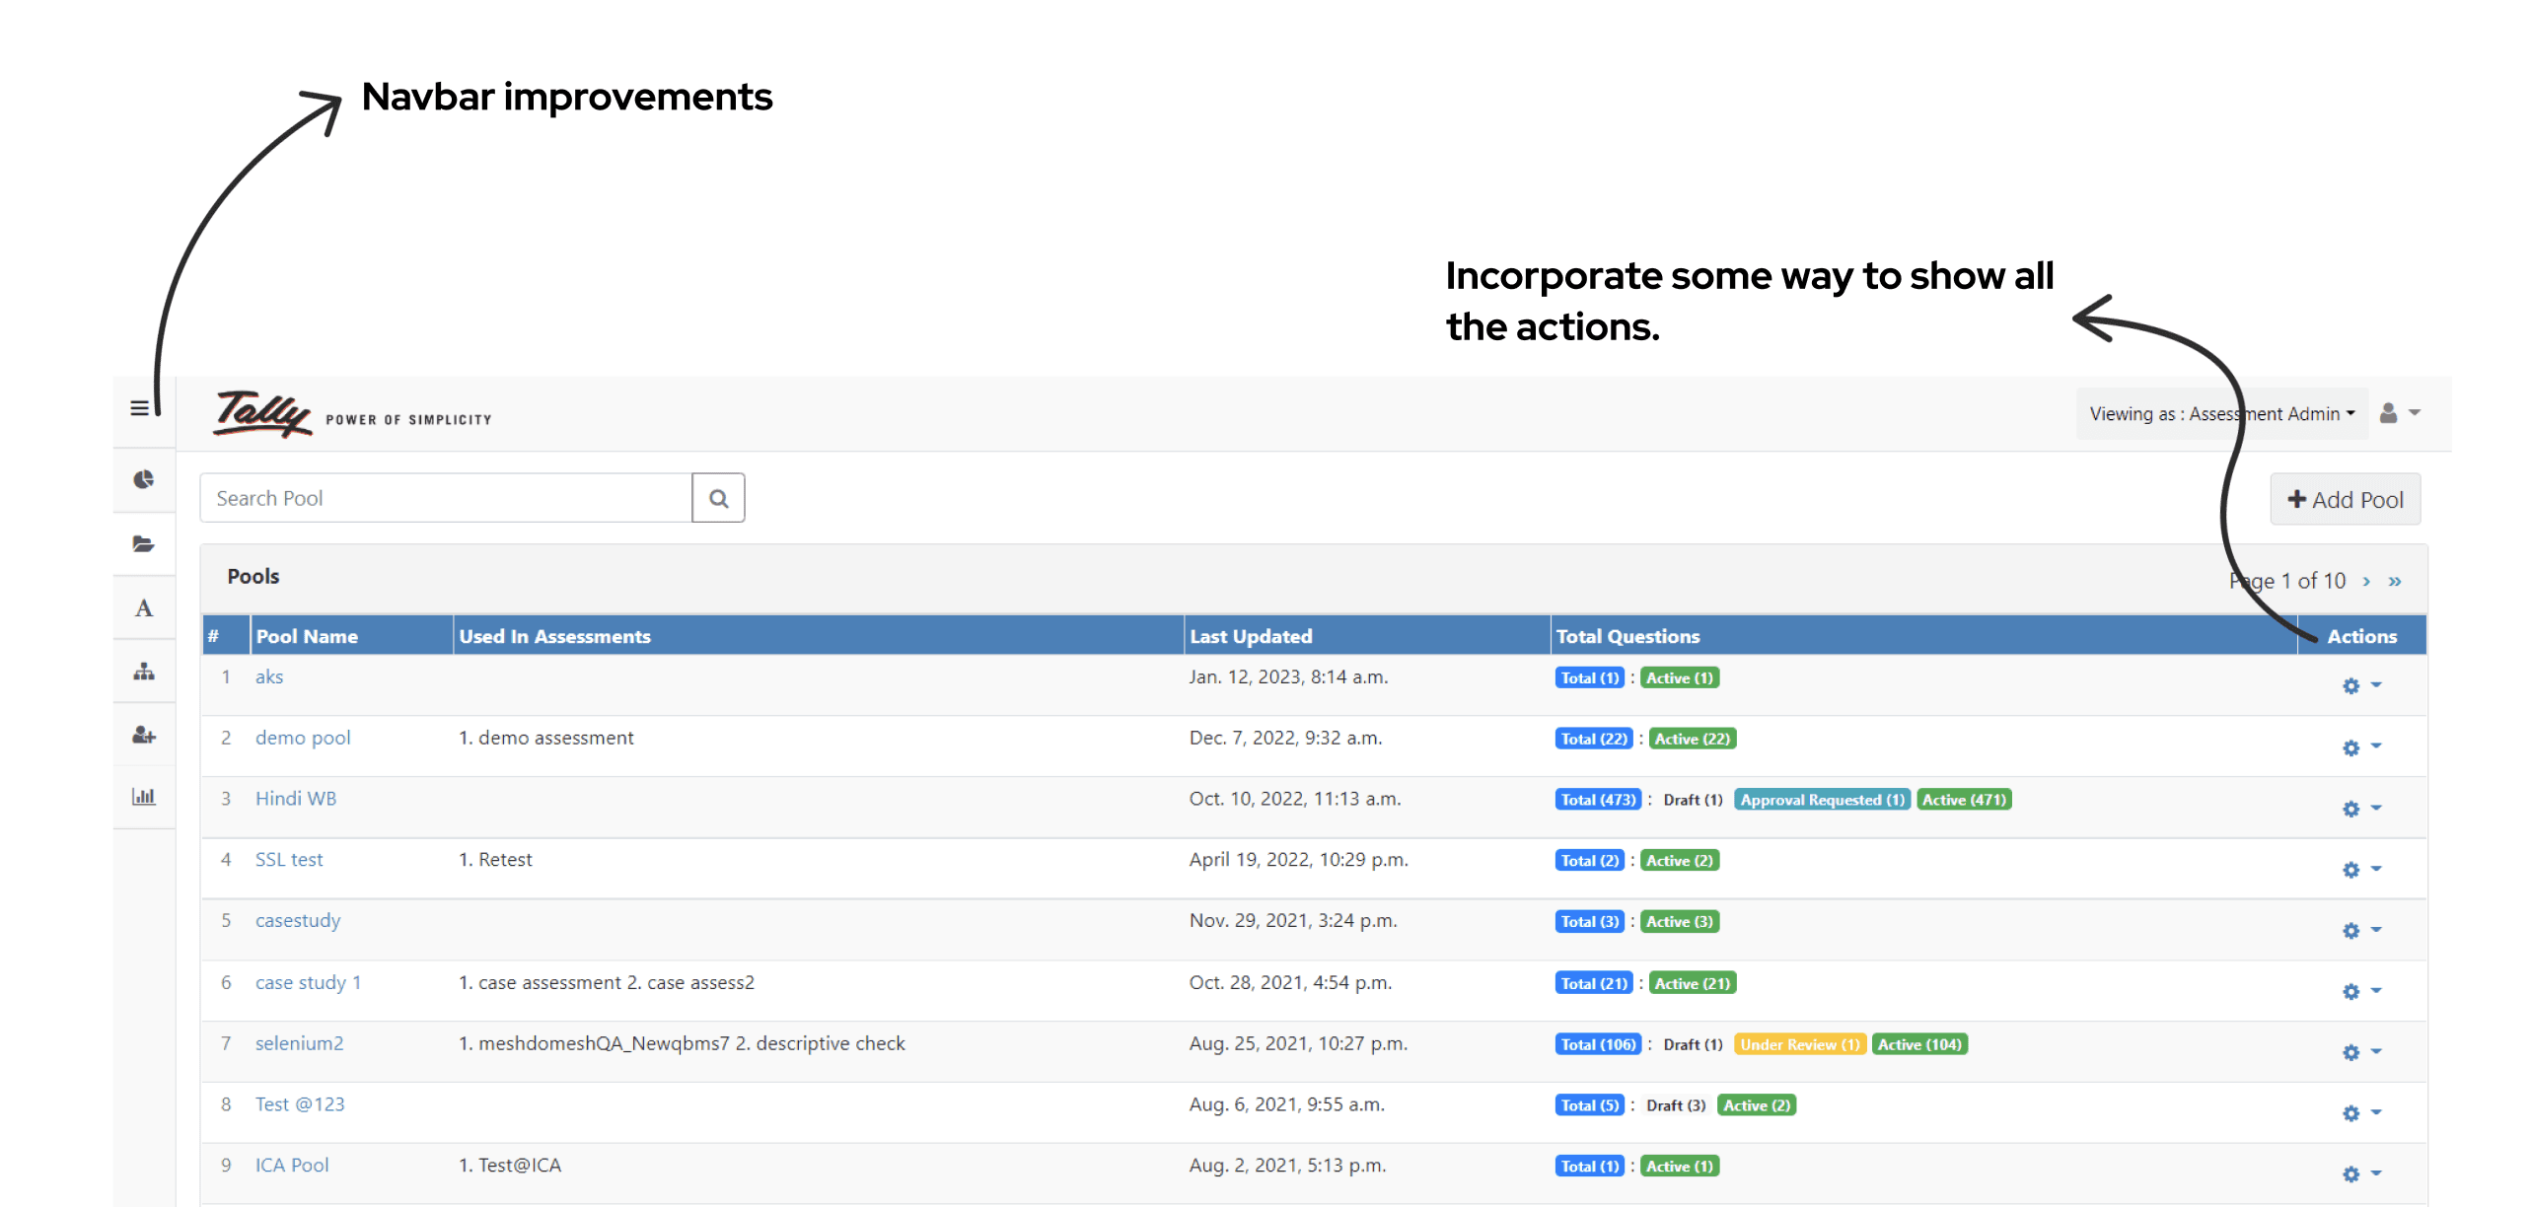Click the search magnifier button
Viewport: 2531px width, 1207px height.
tap(718, 499)
